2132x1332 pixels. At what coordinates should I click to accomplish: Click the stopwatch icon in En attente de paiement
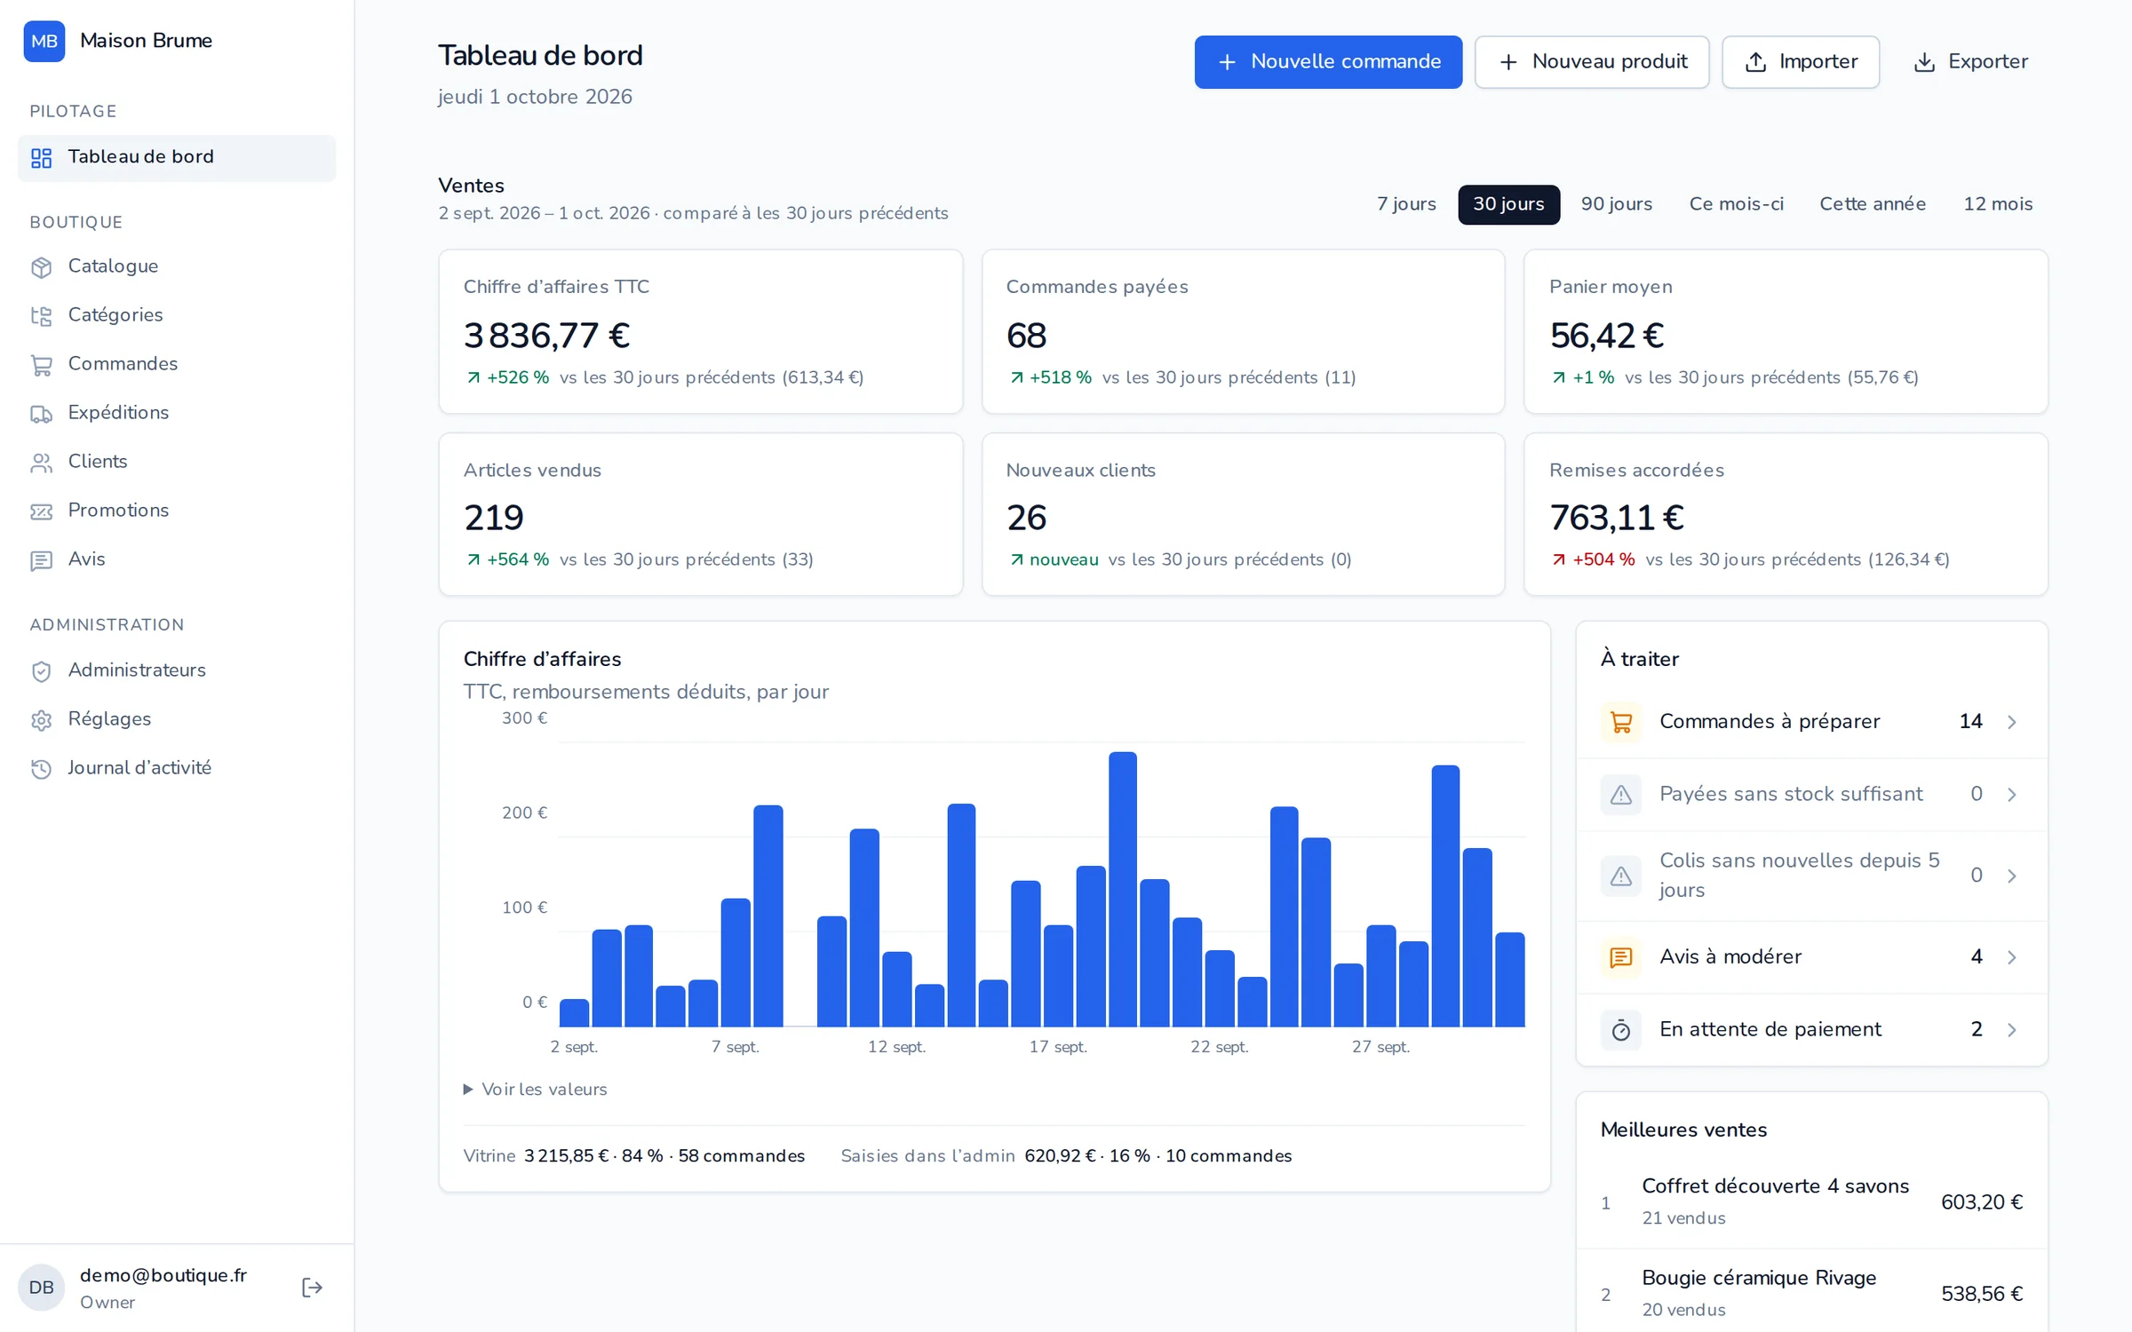tap(1621, 1030)
